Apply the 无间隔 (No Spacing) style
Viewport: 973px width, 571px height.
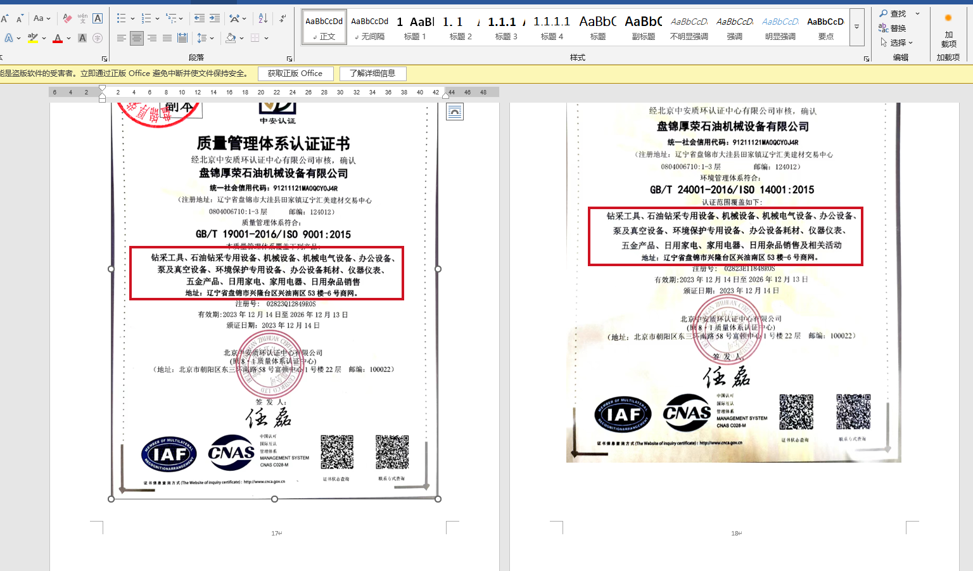(x=370, y=27)
